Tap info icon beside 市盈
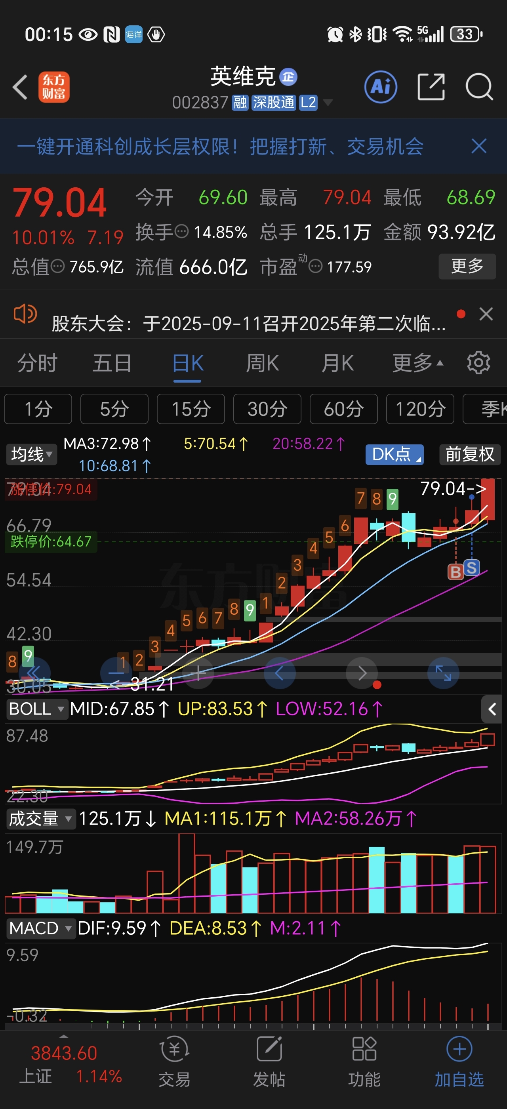This screenshot has width=507, height=1109. coord(315,267)
